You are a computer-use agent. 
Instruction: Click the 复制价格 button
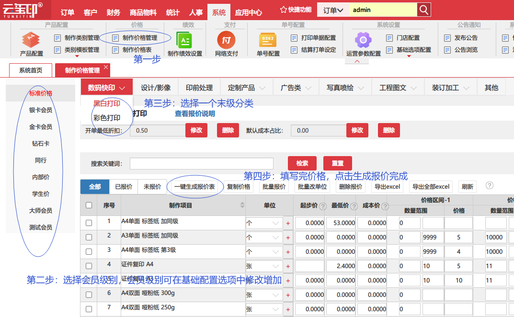(238, 187)
